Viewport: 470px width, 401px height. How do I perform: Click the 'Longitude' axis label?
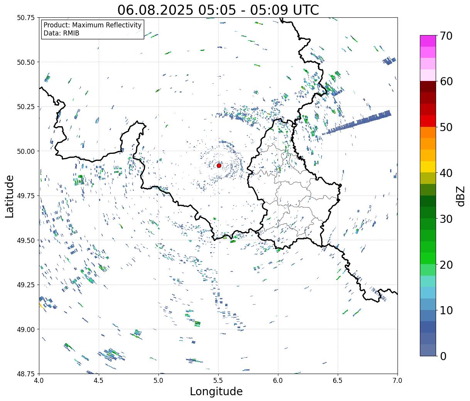pyautogui.click(x=216, y=391)
